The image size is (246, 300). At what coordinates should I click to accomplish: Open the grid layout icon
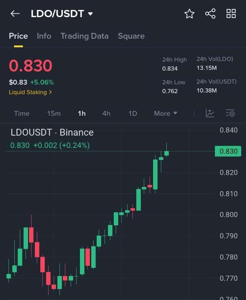tap(231, 14)
